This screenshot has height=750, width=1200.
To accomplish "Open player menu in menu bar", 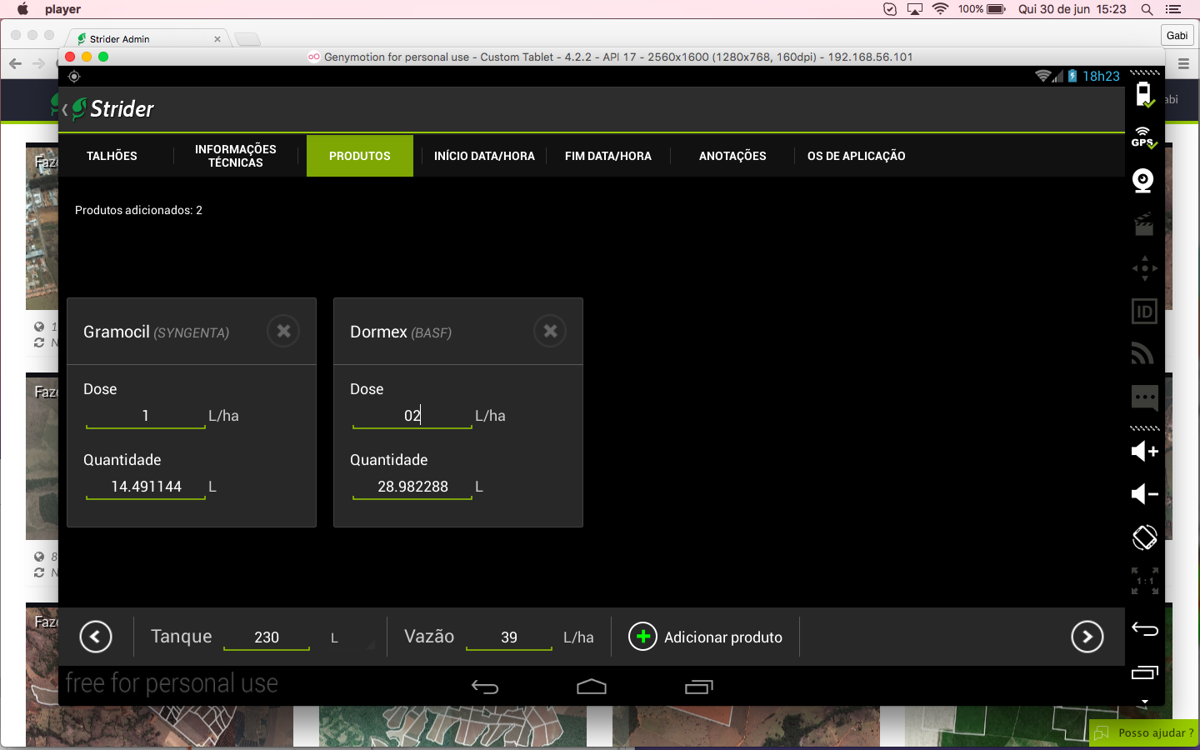I will [63, 9].
